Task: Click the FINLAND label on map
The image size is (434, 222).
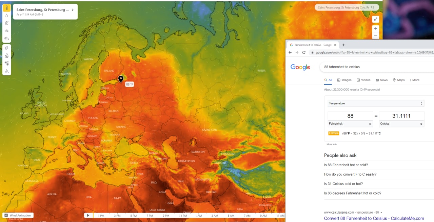Action: 109,71
